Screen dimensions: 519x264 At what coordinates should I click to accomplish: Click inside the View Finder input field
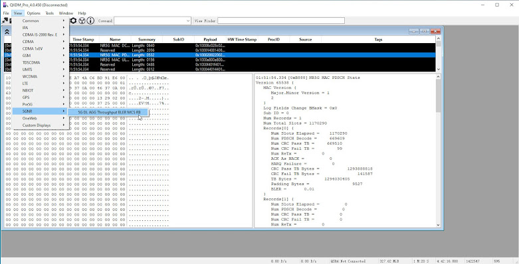pos(281,21)
